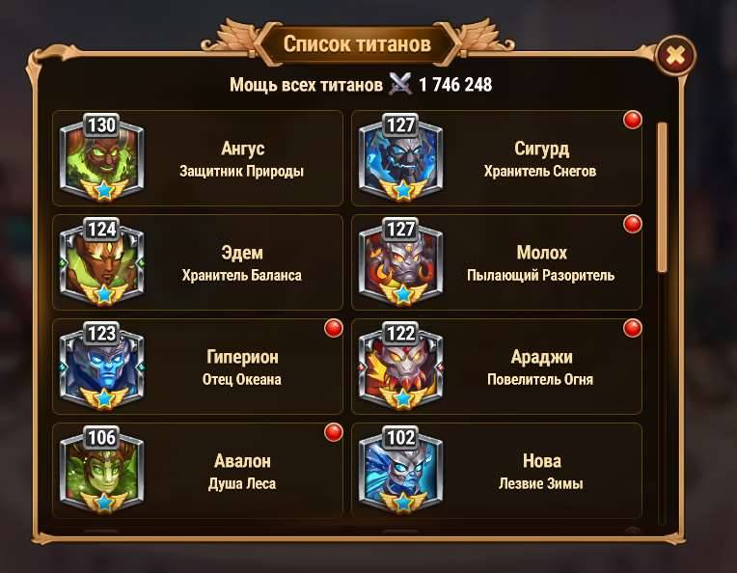Click the titan list vertical scrollbar thumb
Viewport: 737px width, 573px height.
(663, 197)
